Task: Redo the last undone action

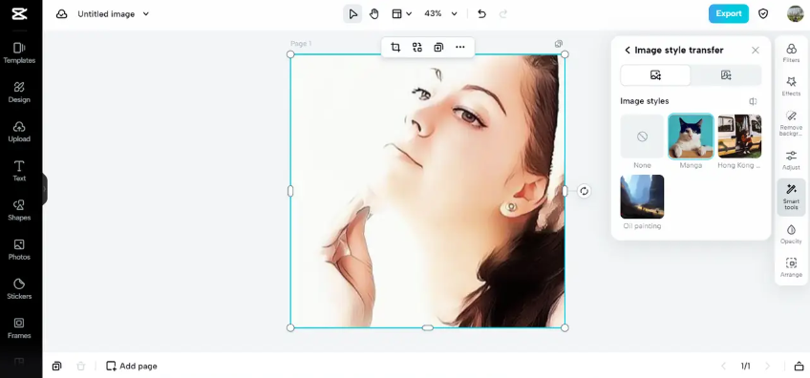Action: [503, 14]
